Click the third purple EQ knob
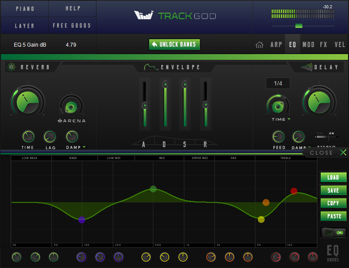The image size is (349, 268). coord(119,257)
